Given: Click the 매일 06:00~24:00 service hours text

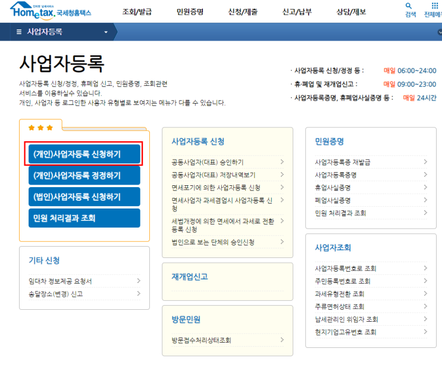Looking at the screenshot, I should [x=410, y=70].
